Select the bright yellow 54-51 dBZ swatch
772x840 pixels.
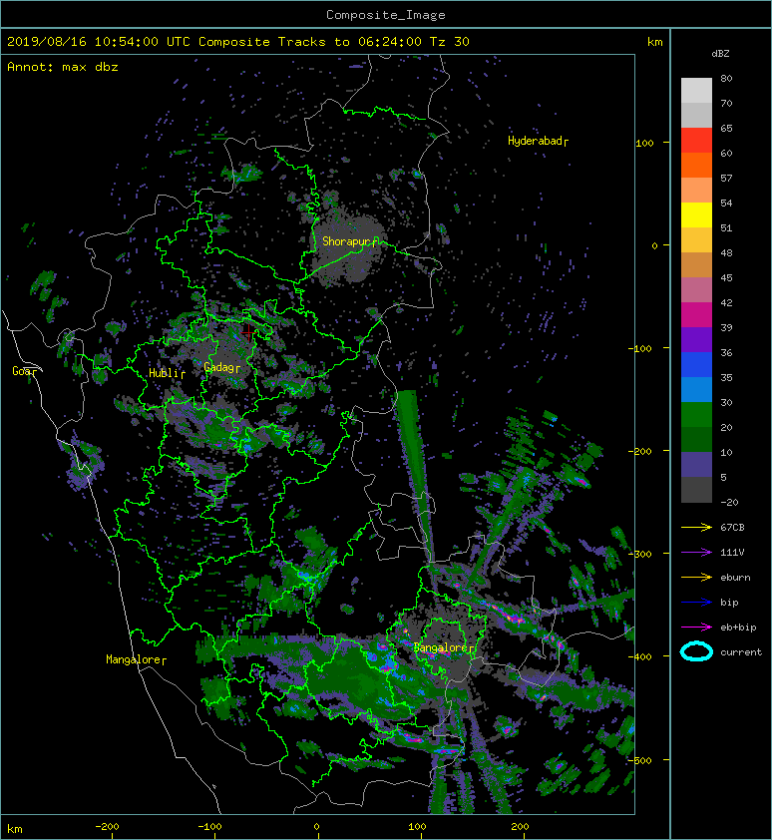pos(696,214)
